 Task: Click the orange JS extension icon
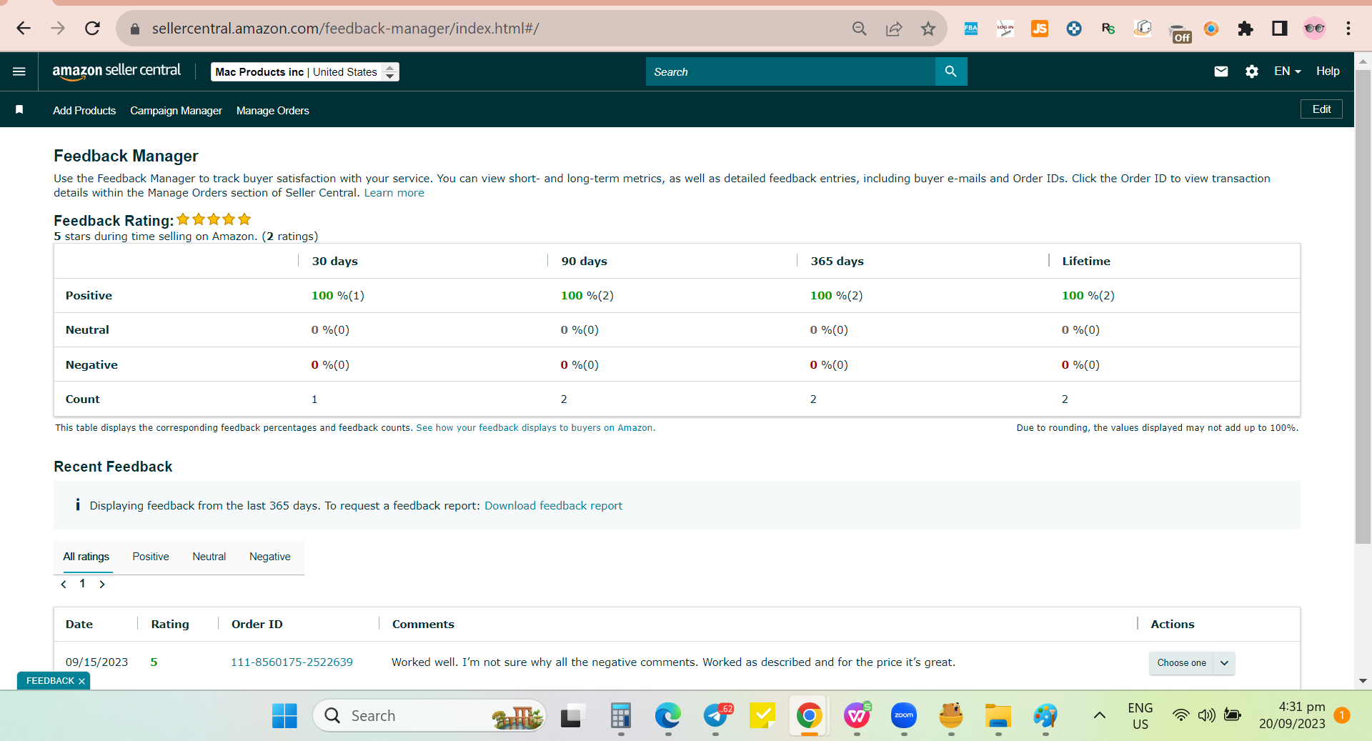pyautogui.click(x=1040, y=29)
